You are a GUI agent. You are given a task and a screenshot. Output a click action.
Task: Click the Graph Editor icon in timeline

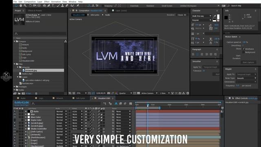[130, 103]
